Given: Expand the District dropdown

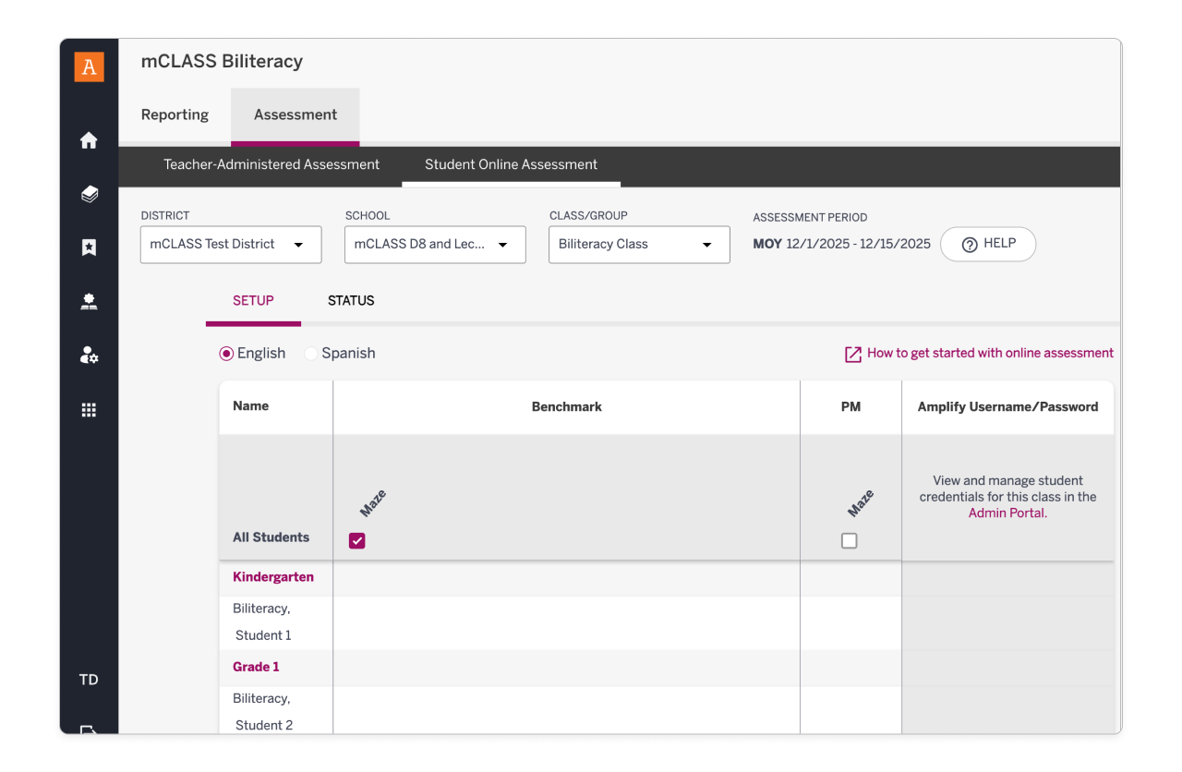Looking at the screenshot, I should point(231,245).
